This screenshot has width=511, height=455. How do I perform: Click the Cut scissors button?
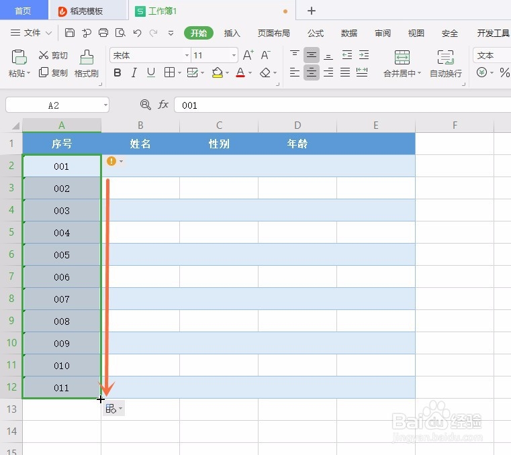tap(53, 56)
